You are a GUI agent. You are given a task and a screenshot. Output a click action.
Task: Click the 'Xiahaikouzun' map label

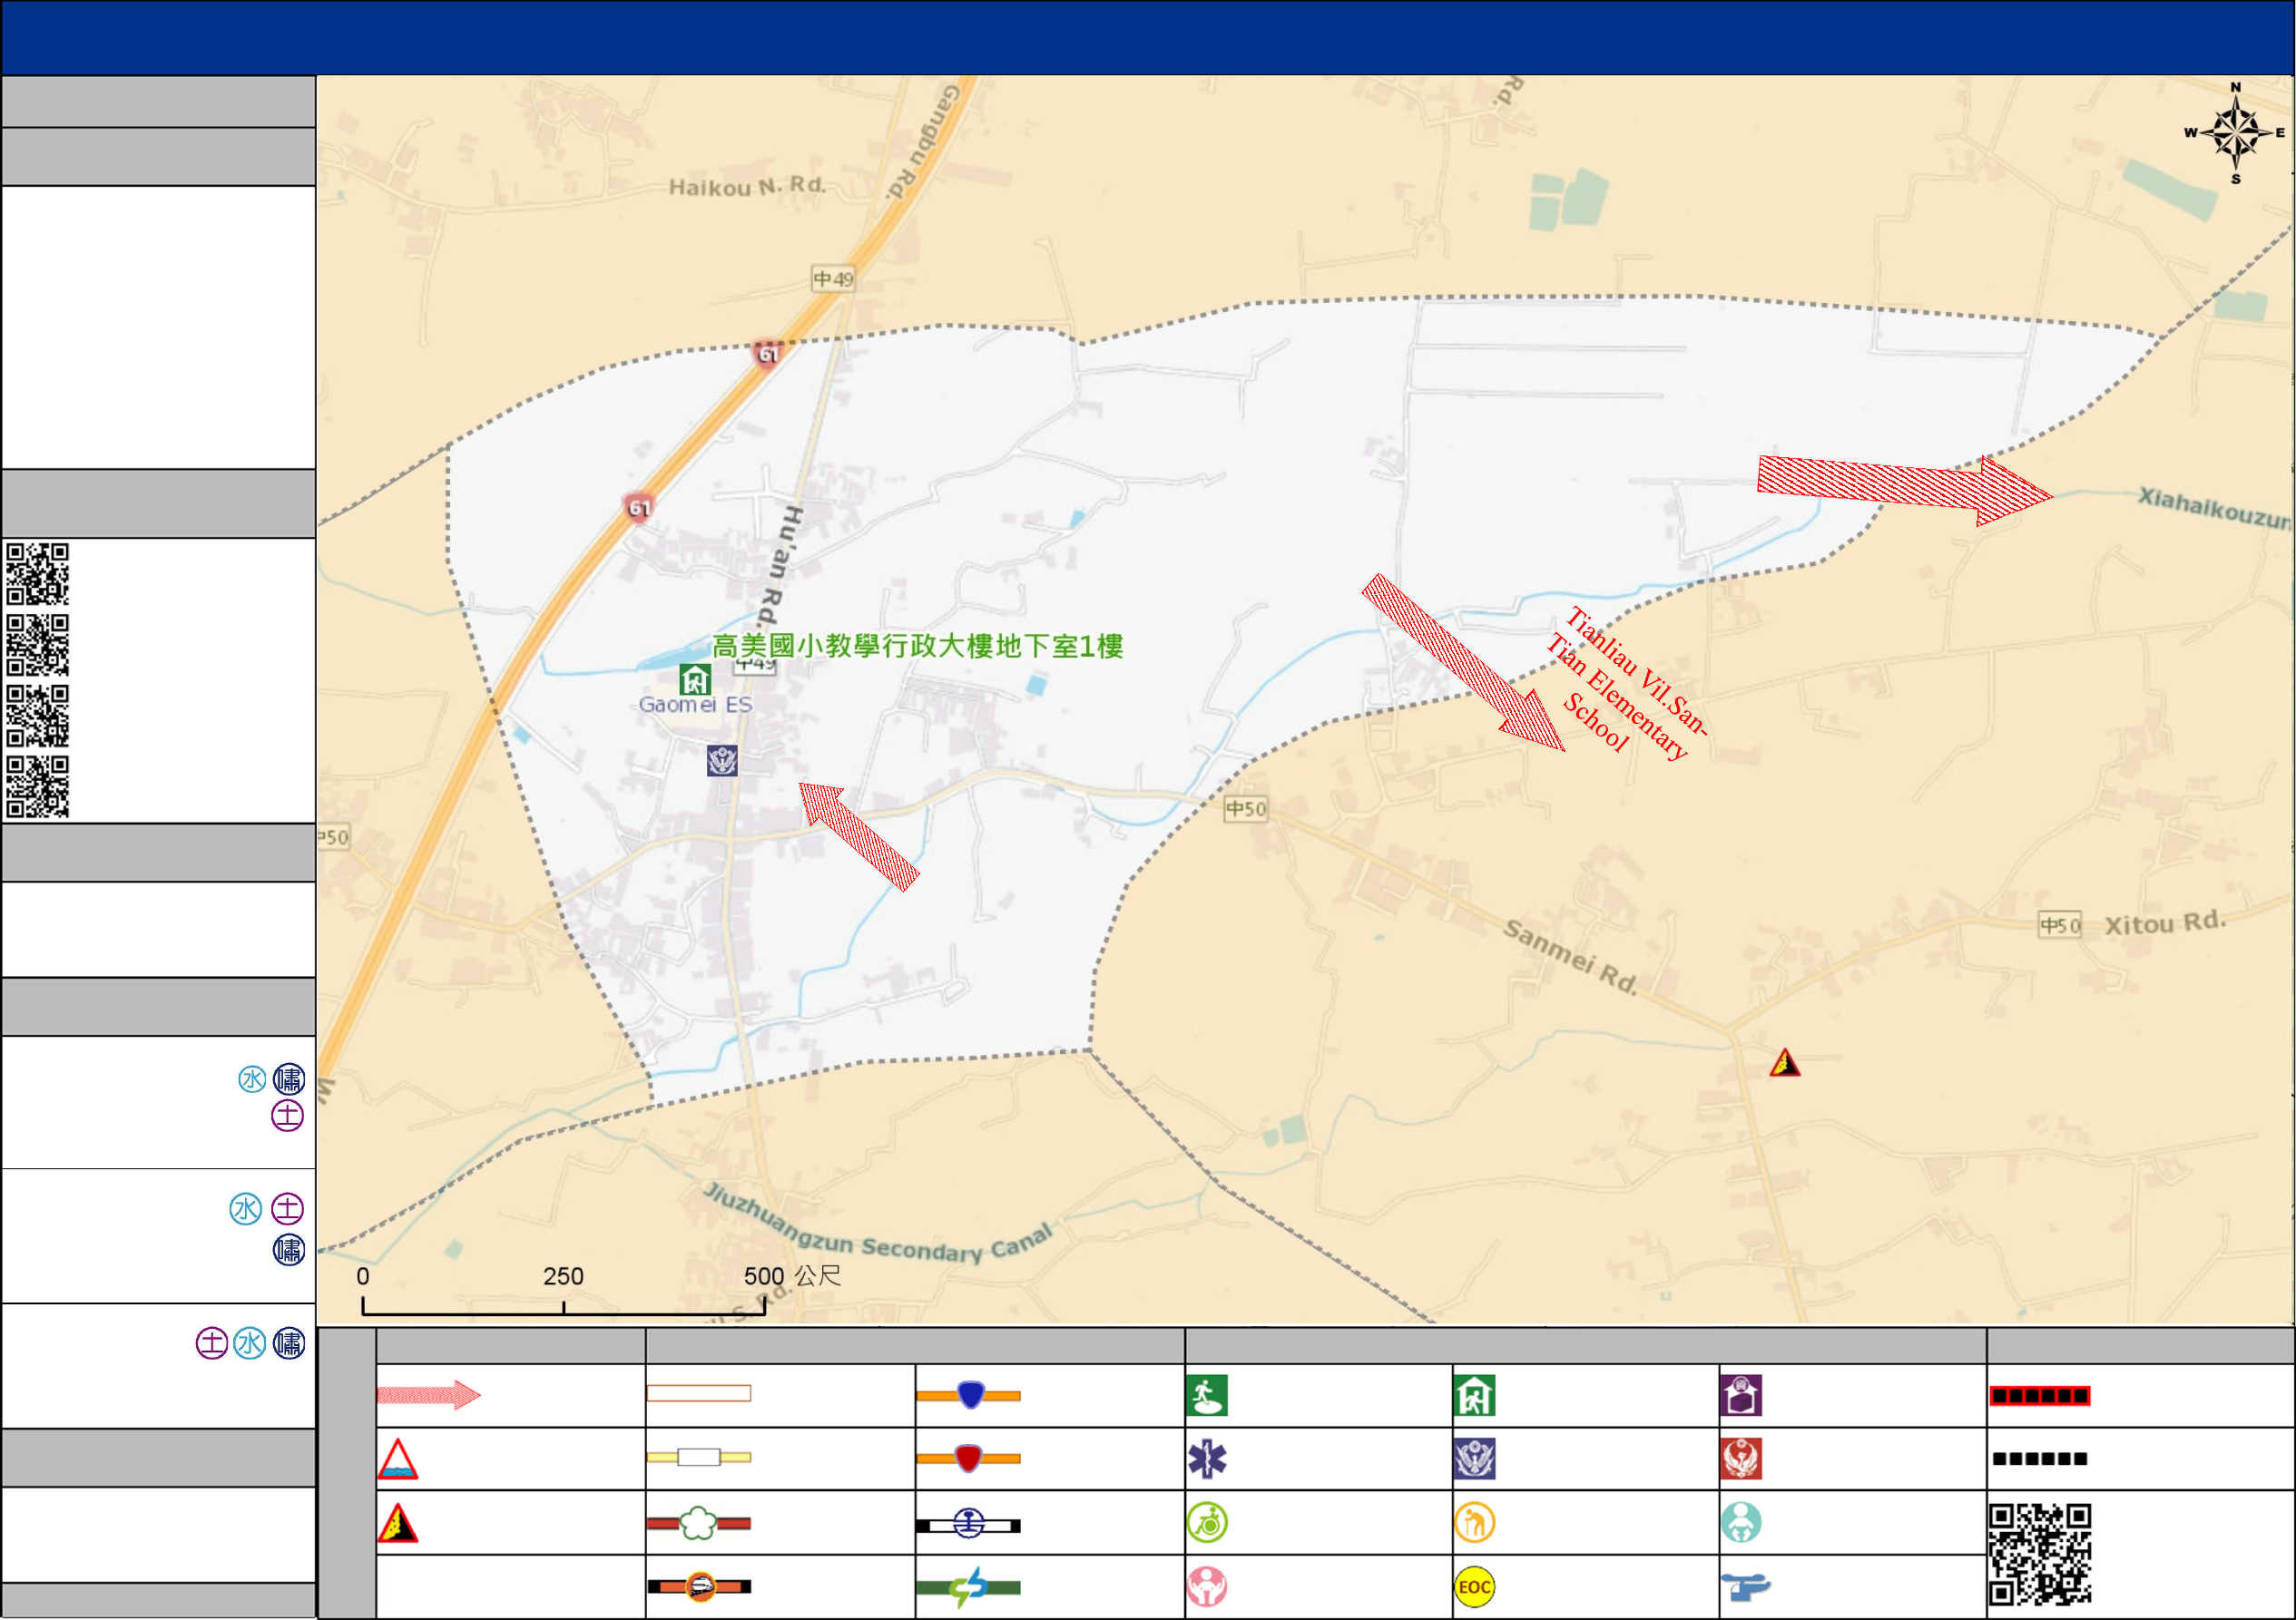click(x=2214, y=508)
